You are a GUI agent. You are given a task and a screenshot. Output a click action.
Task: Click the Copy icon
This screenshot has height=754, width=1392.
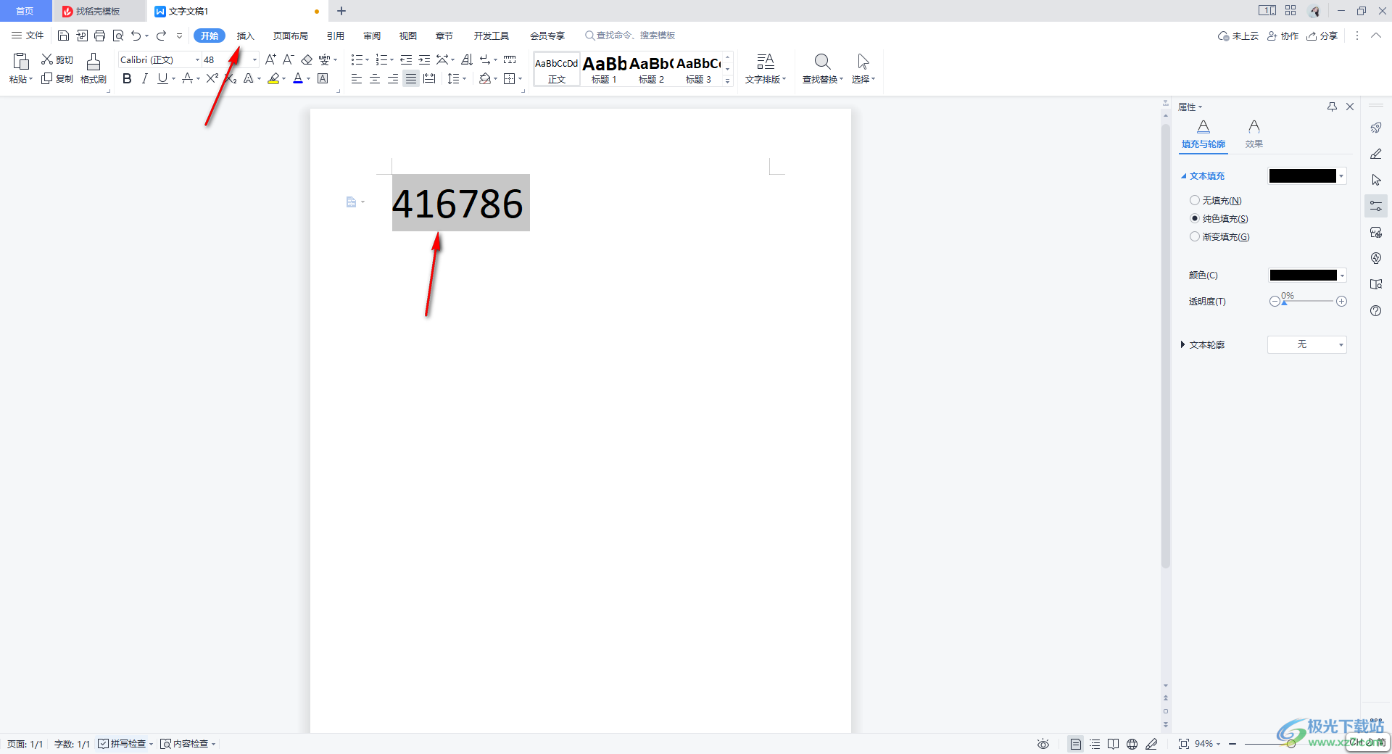(x=47, y=78)
